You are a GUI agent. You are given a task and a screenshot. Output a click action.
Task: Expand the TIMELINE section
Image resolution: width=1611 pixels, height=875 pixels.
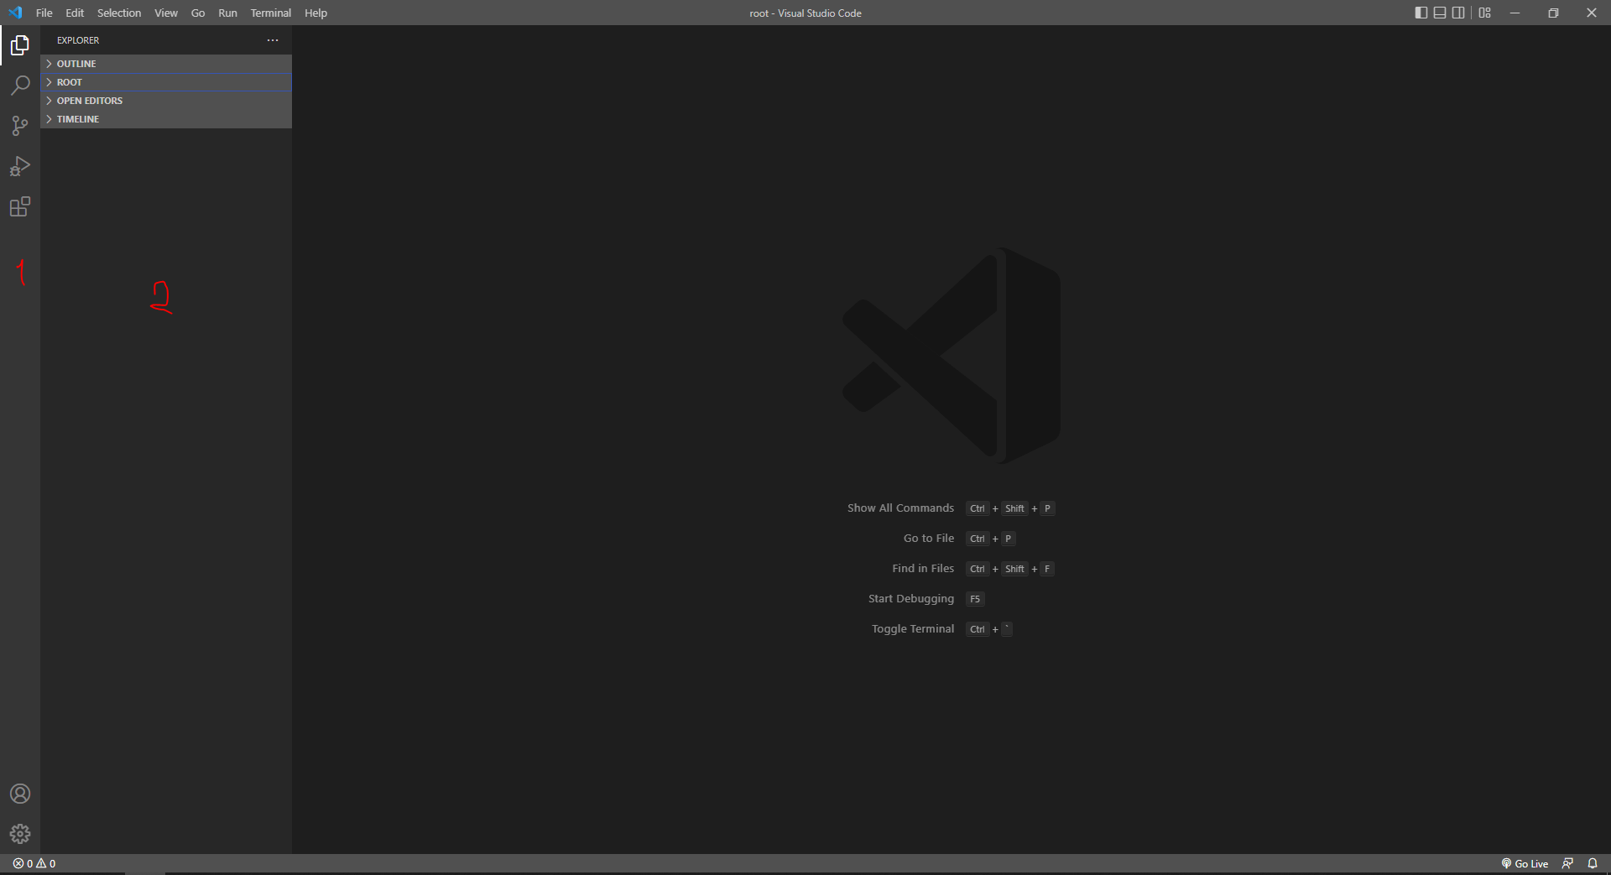click(166, 119)
